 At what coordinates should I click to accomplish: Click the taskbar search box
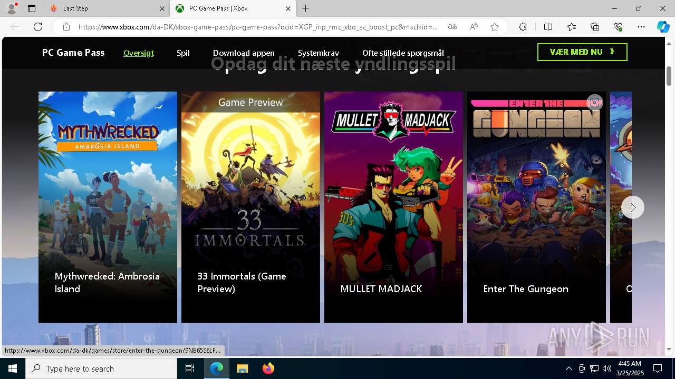click(x=101, y=368)
